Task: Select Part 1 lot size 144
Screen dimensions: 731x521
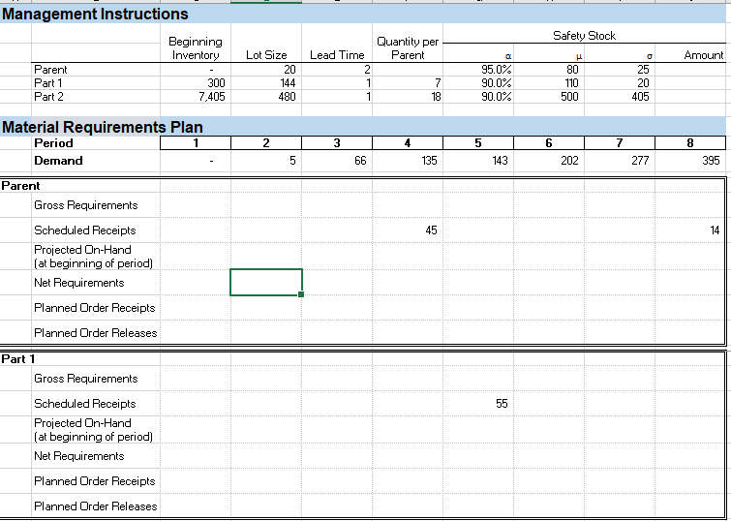Action: click(x=288, y=83)
